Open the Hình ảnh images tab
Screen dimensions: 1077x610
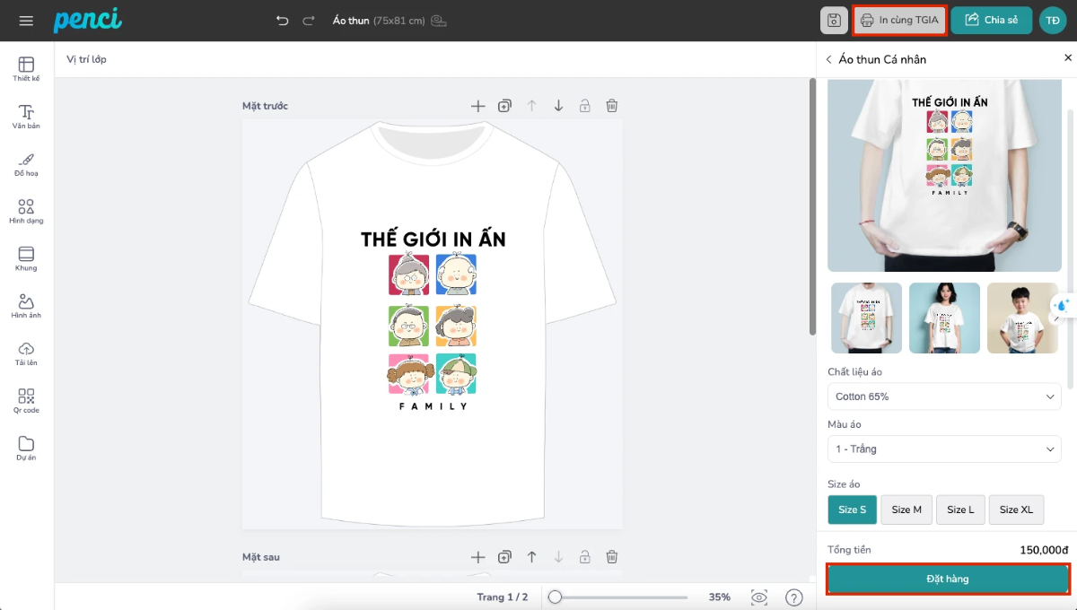click(26, 306)
